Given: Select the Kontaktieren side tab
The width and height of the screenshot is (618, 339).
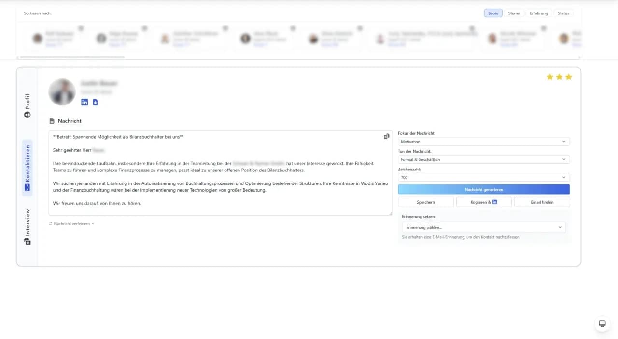Looking at the screenshot, I should click(x=28, y=168).
